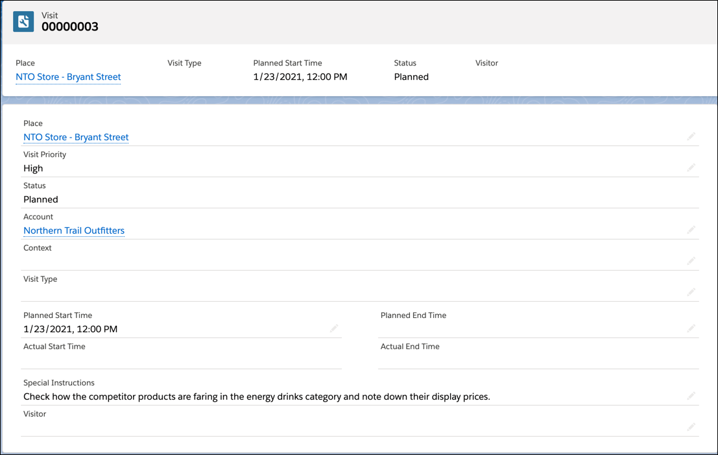Screen dimensions: 718x455
Task: Click the edit pencil beside Visit Priority
Action: tap(691, 167)
